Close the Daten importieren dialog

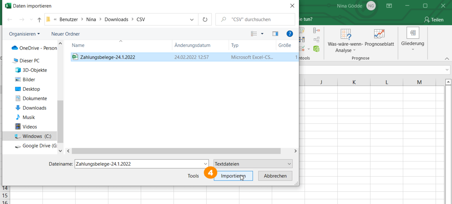tap(292, 6)
